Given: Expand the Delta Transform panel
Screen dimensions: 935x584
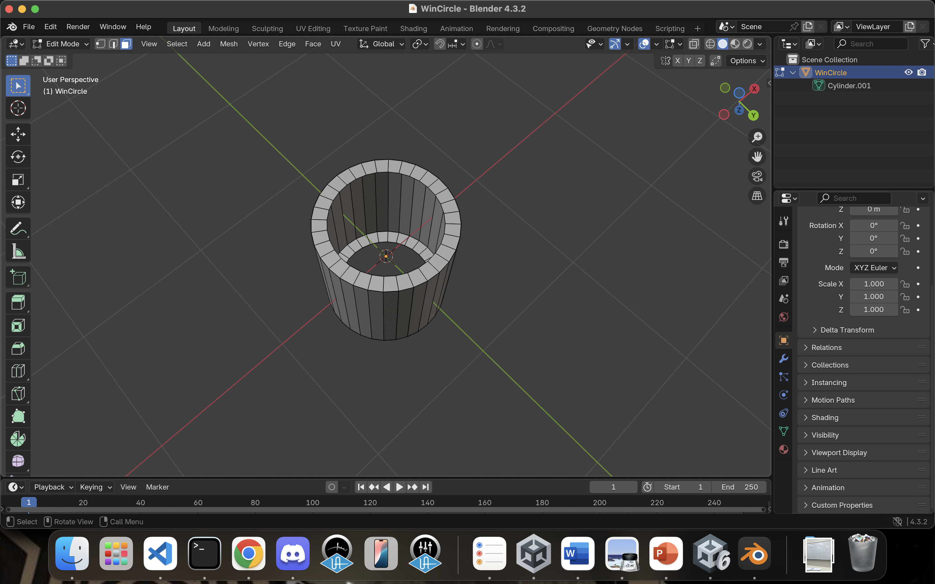Looking at the screenshot, I should [x=847, y=330].
